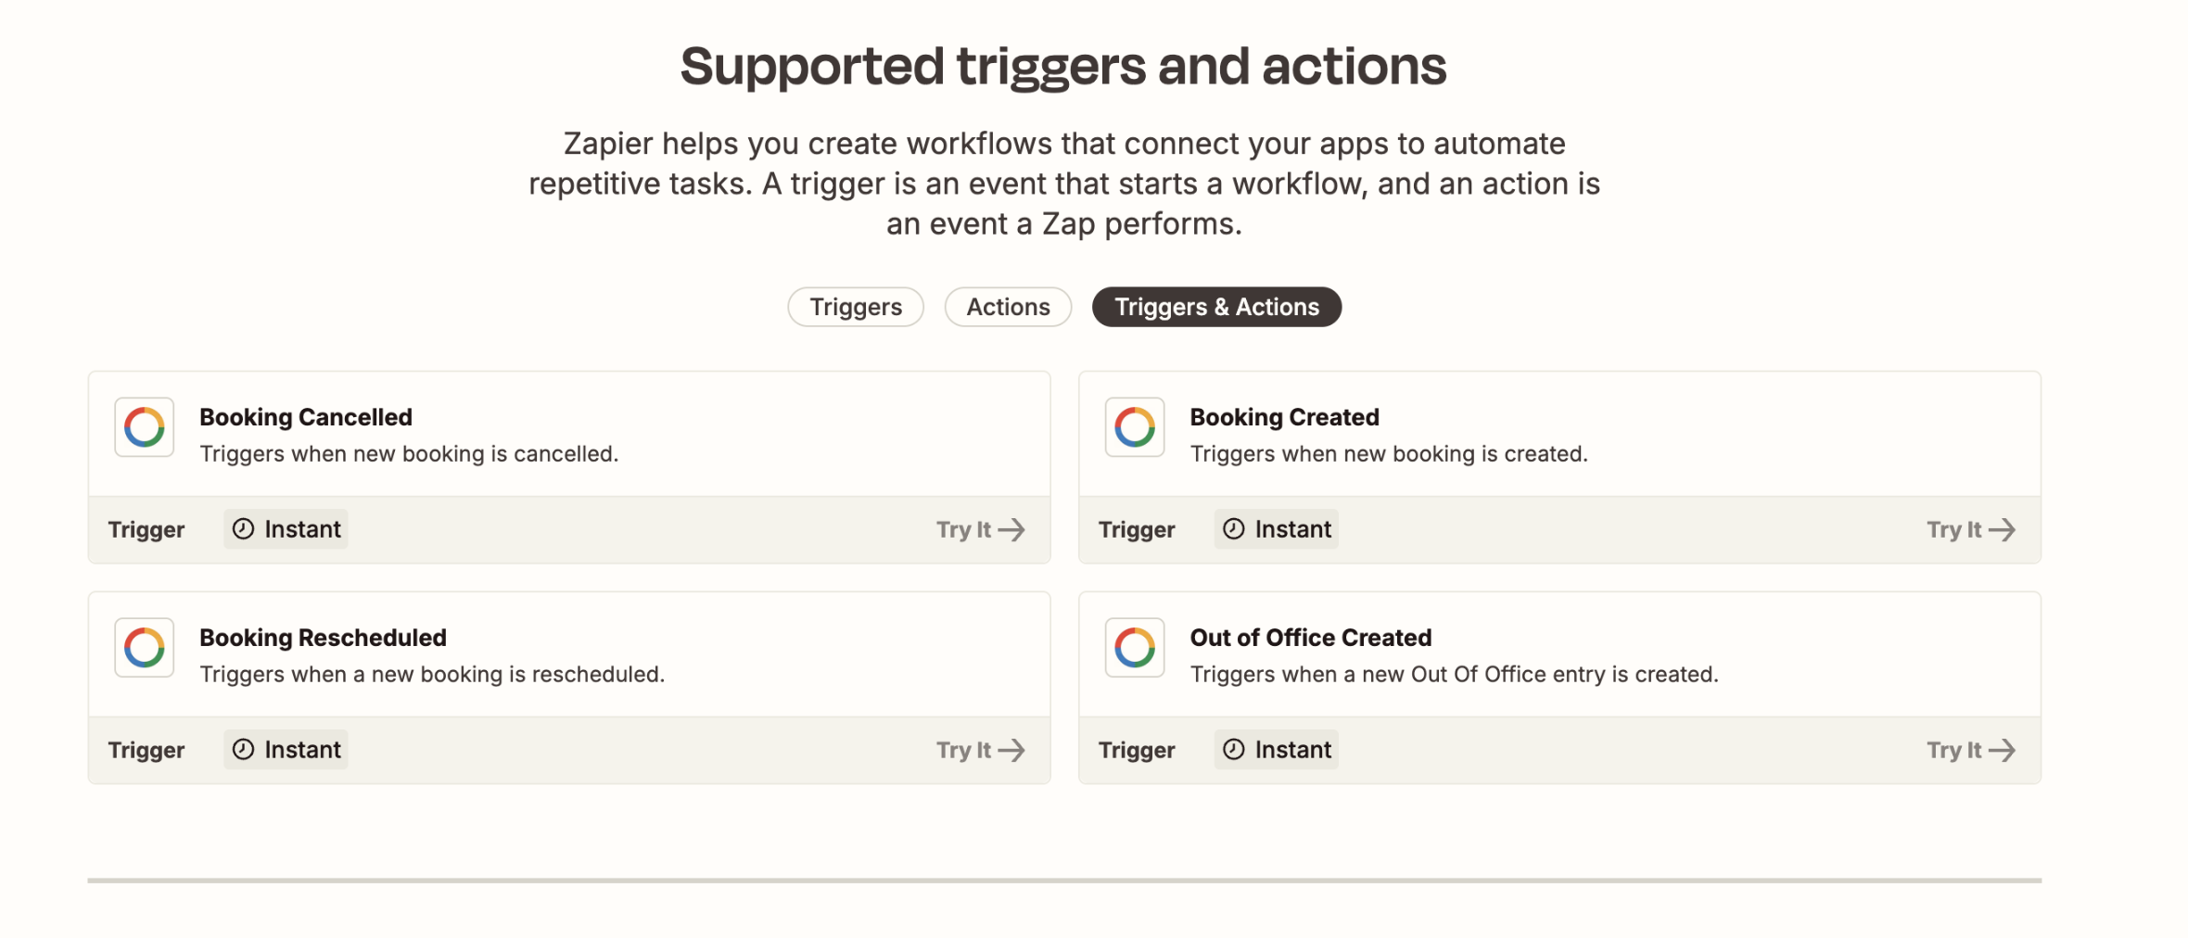The image size is (2188, 938).
Task: Click the app icon on Booking Created card
Action: [x=1133, y=427]
